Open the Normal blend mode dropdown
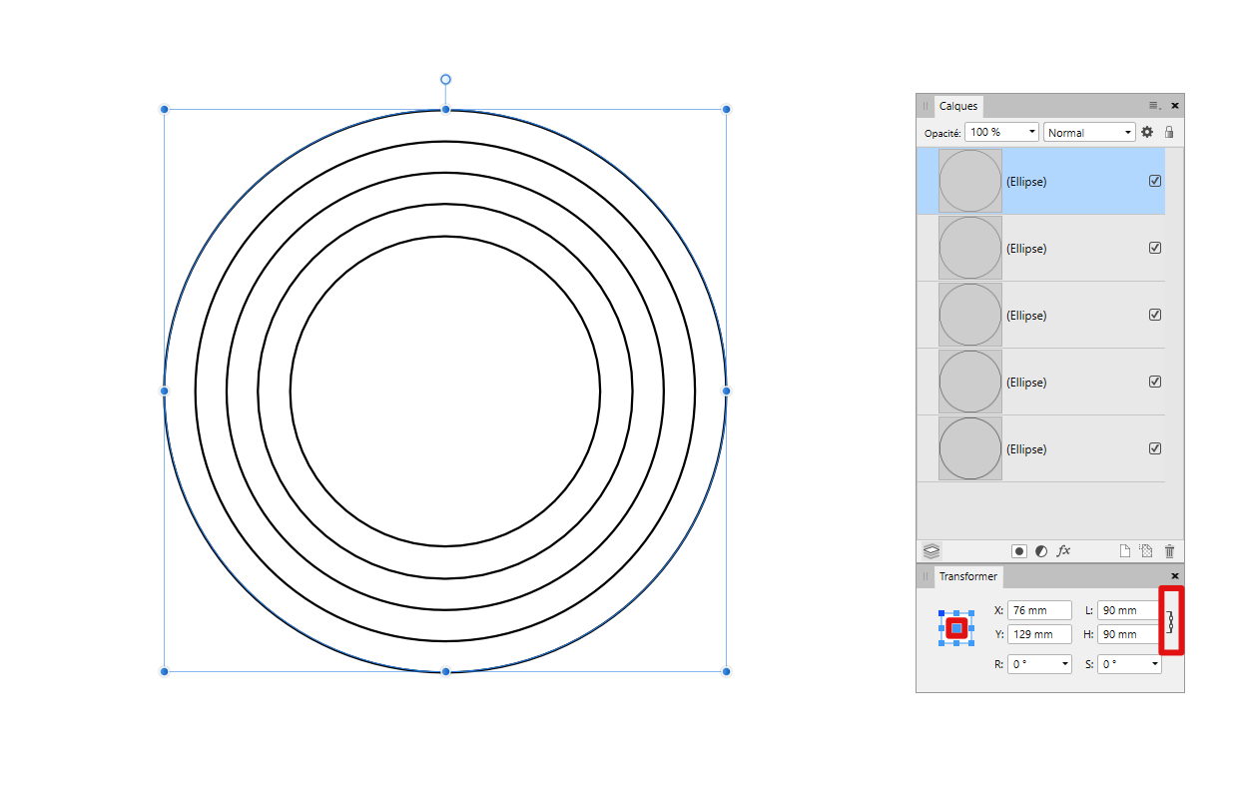 click(x=1089, y=132)
